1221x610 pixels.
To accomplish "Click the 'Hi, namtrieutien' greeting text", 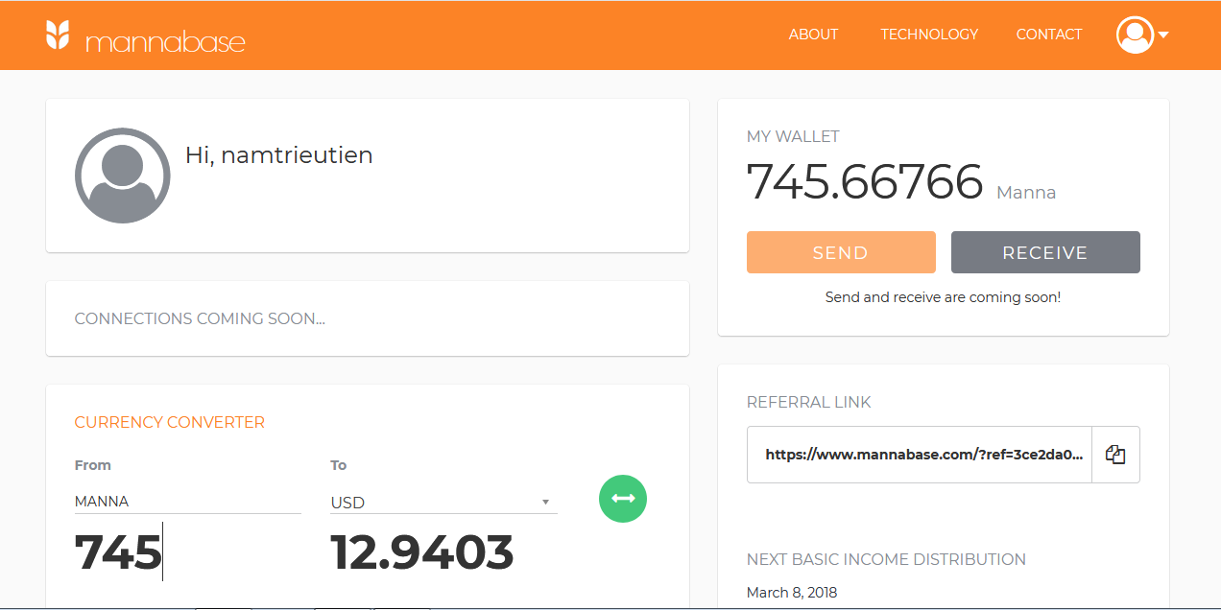I will tap(278, 154).
